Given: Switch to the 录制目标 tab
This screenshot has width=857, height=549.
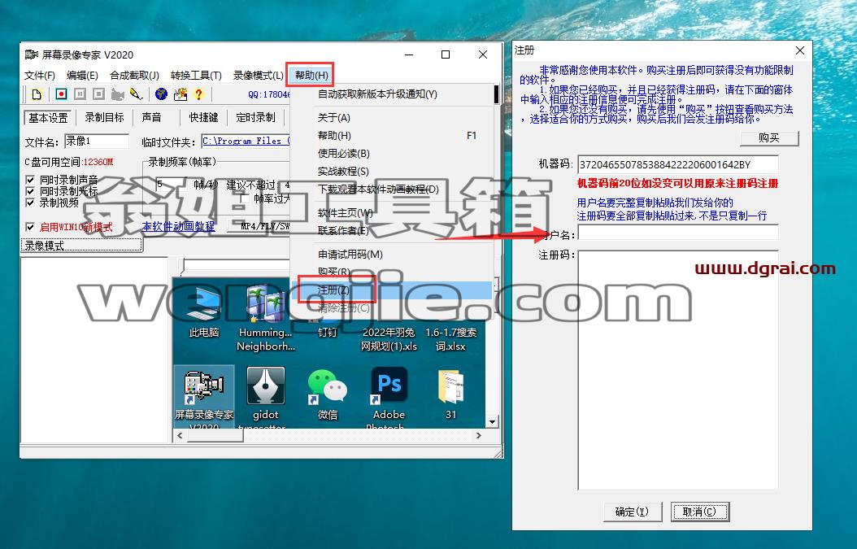Looking at the screenshot, I should 104,117.
